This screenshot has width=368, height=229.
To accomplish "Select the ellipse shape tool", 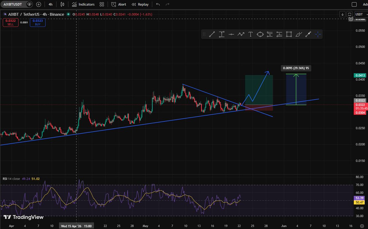I will coord(260,34).
